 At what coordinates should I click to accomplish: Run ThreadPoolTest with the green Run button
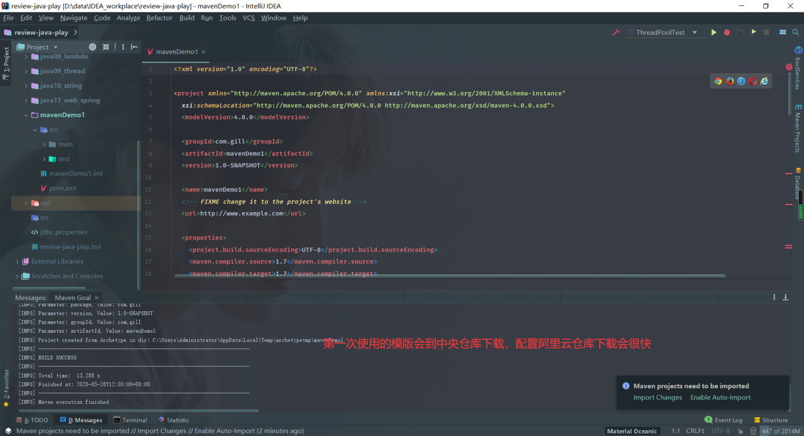(x=714, y=32)
